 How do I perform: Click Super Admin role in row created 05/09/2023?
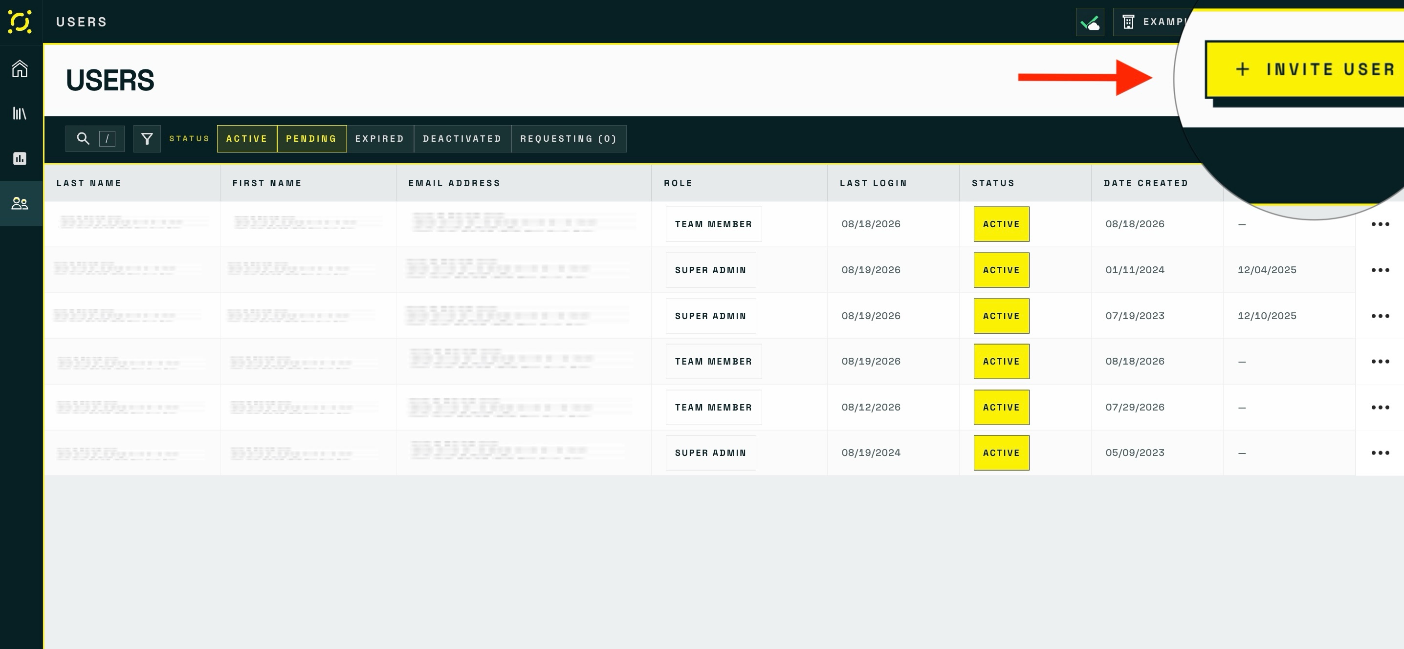[x=711, y=453]
